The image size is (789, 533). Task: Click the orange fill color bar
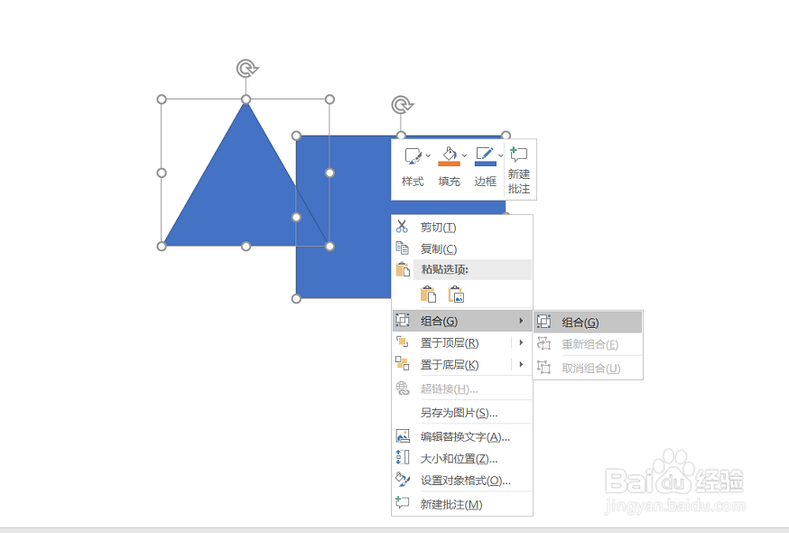(x=449, y=164)
